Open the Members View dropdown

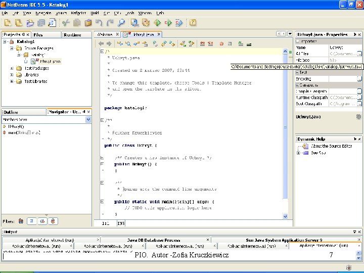pyautogui.click(x=88, y=120)
